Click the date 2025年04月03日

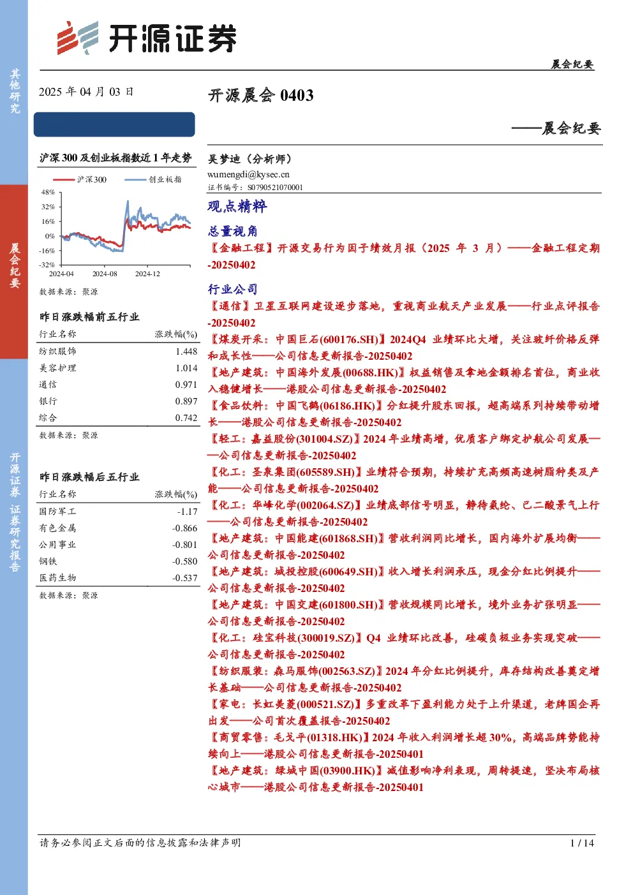click(86, 92)
